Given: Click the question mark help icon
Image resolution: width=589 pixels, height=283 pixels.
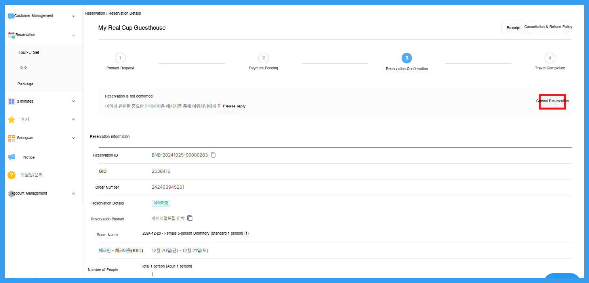Looking at the screenshot, I should 11,175.
